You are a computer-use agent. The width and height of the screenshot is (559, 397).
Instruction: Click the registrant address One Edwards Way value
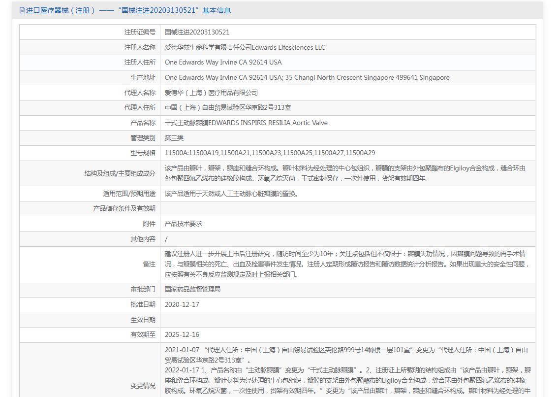pyautogui.click(x=223, y=62)
